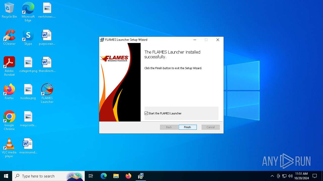Open the Recycle Bin desktop icon
Image resolution: width=323 pixels, height=181 pixels.
click(9, 11)
